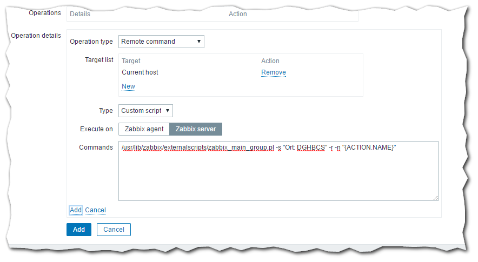Click Action header in Operations table
This screenshot has width=478, height=262.
[x=238, y=14]
